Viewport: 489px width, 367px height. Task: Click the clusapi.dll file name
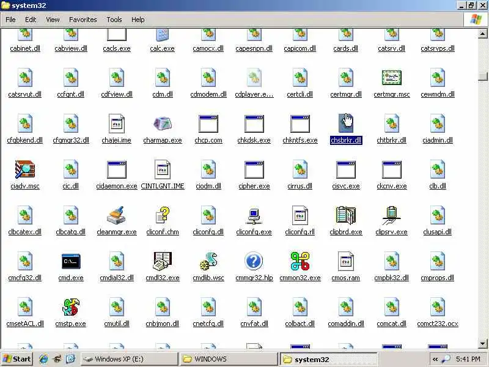point(437,232)
